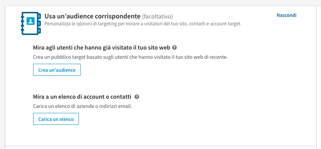Click heading 'Mira a un elenco di account'
321x149 pixels.
point(82,97)
